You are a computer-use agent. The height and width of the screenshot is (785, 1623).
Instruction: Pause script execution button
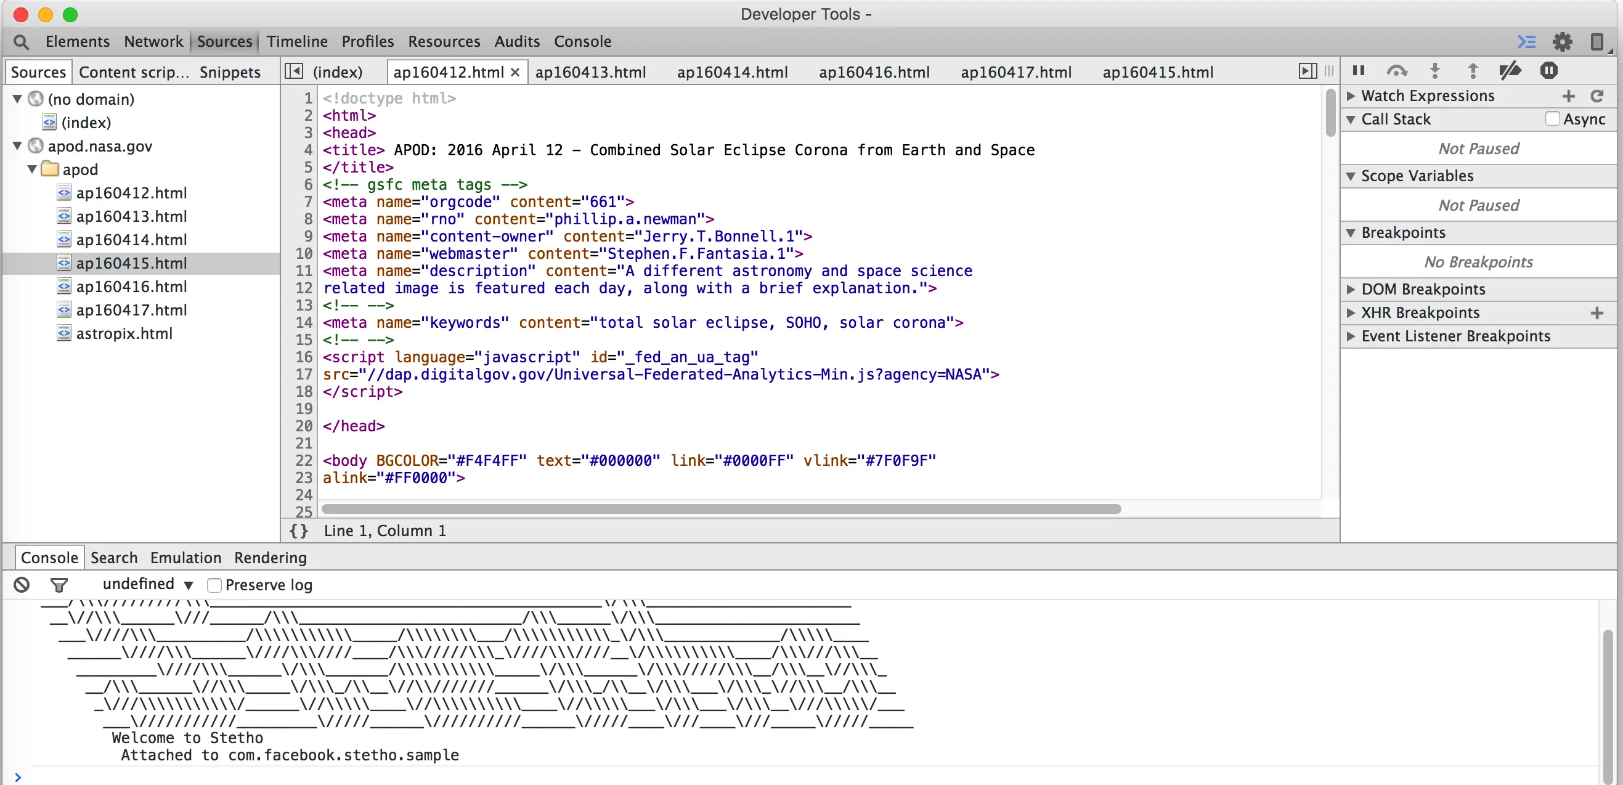coord(1359,71)
